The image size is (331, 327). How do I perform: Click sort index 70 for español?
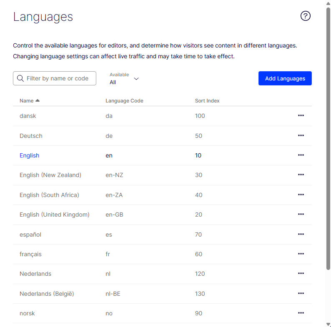(198, 235)
